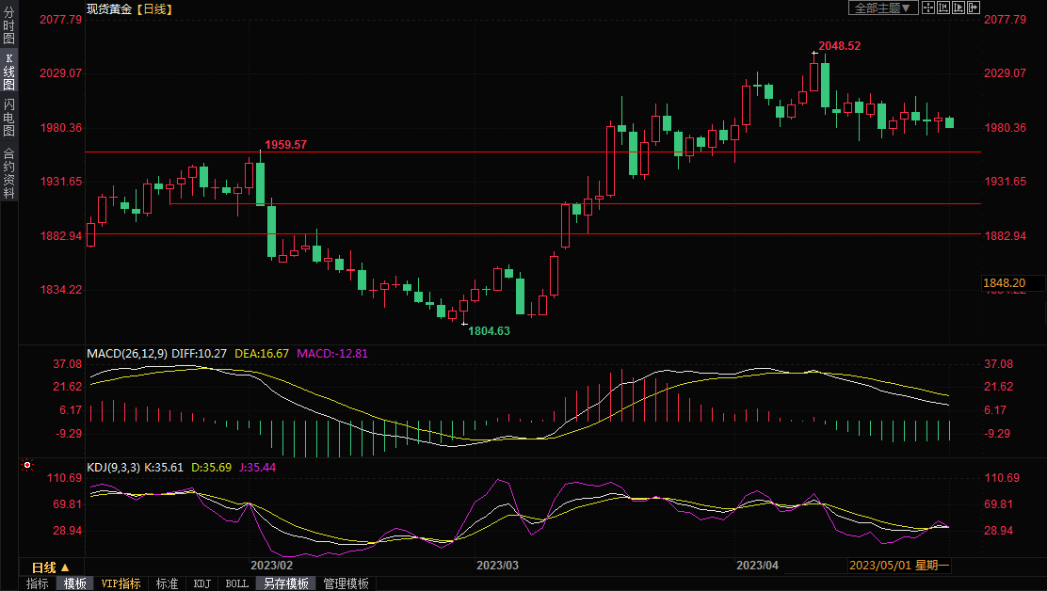Click the 2048.52 high price marker
This screenshot has height=591, width=1047.
tap(839, 45)
